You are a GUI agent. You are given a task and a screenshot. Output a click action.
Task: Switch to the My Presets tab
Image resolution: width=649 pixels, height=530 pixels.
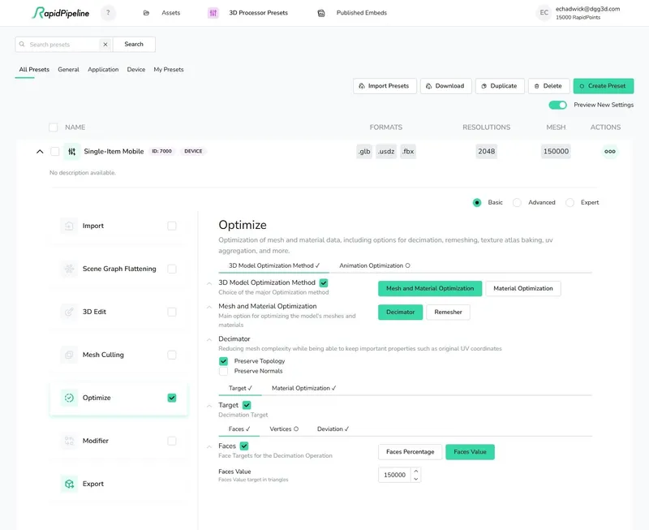coord(169,70)
